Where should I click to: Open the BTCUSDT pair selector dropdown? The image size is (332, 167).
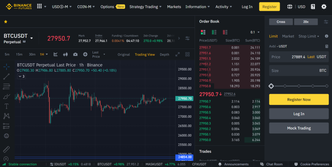point(32,38)
